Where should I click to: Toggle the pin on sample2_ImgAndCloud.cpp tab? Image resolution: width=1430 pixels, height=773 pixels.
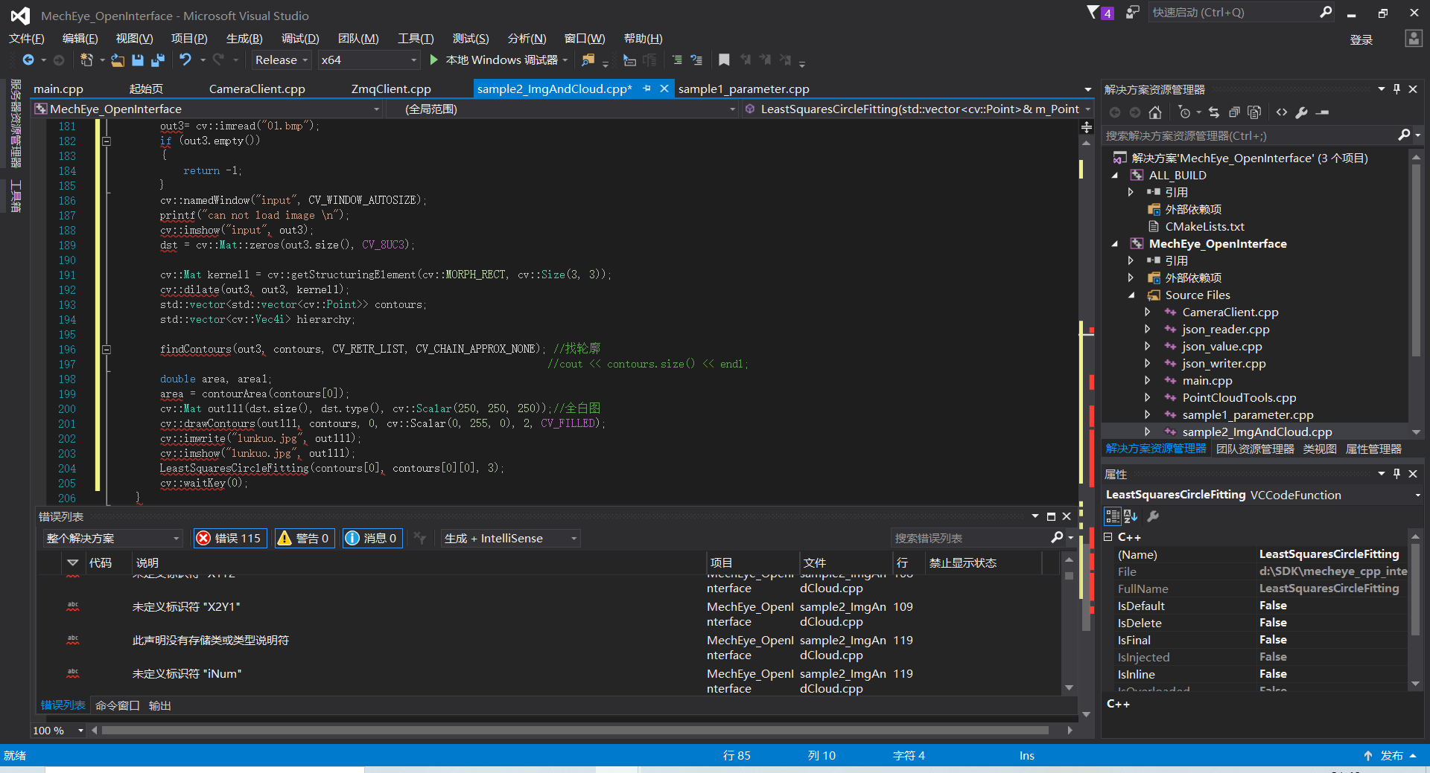[646, 89]
